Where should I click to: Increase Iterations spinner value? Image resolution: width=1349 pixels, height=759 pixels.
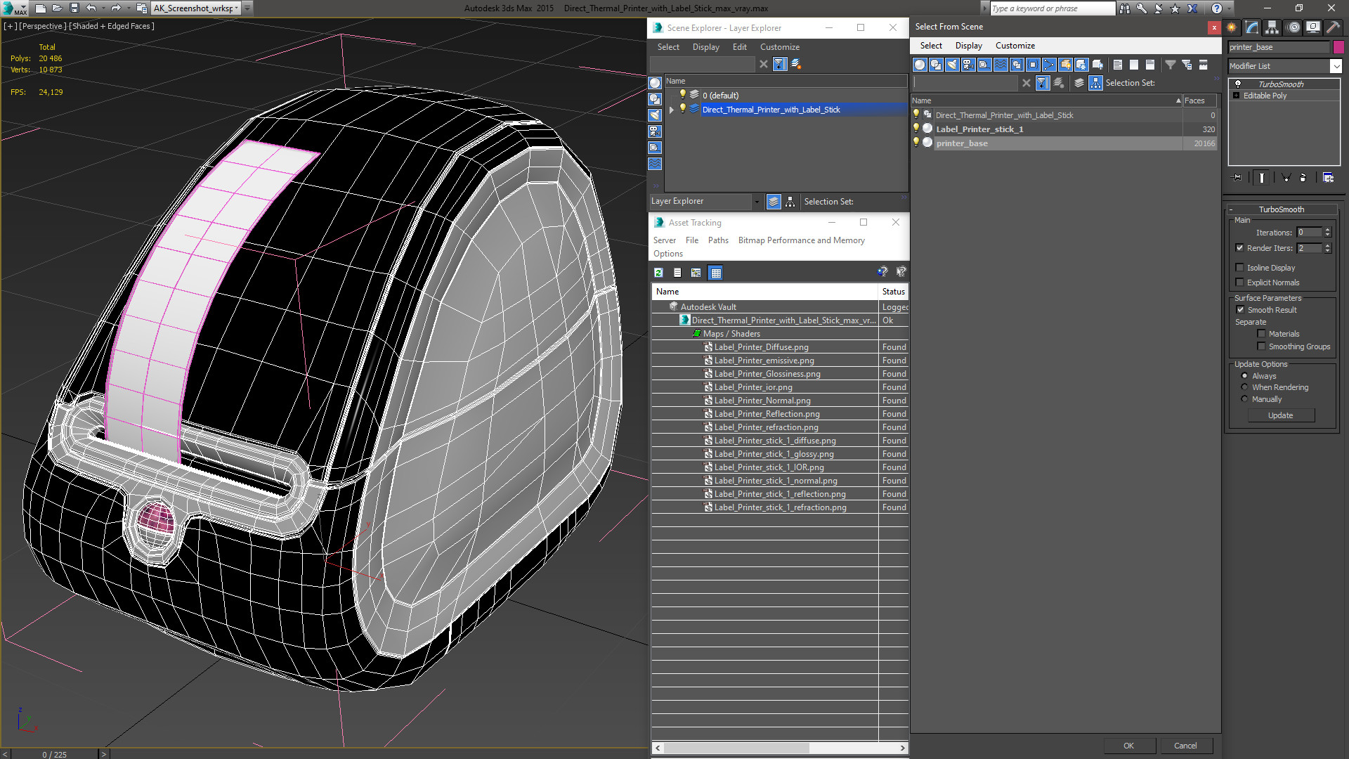(x=1327, y=230)
